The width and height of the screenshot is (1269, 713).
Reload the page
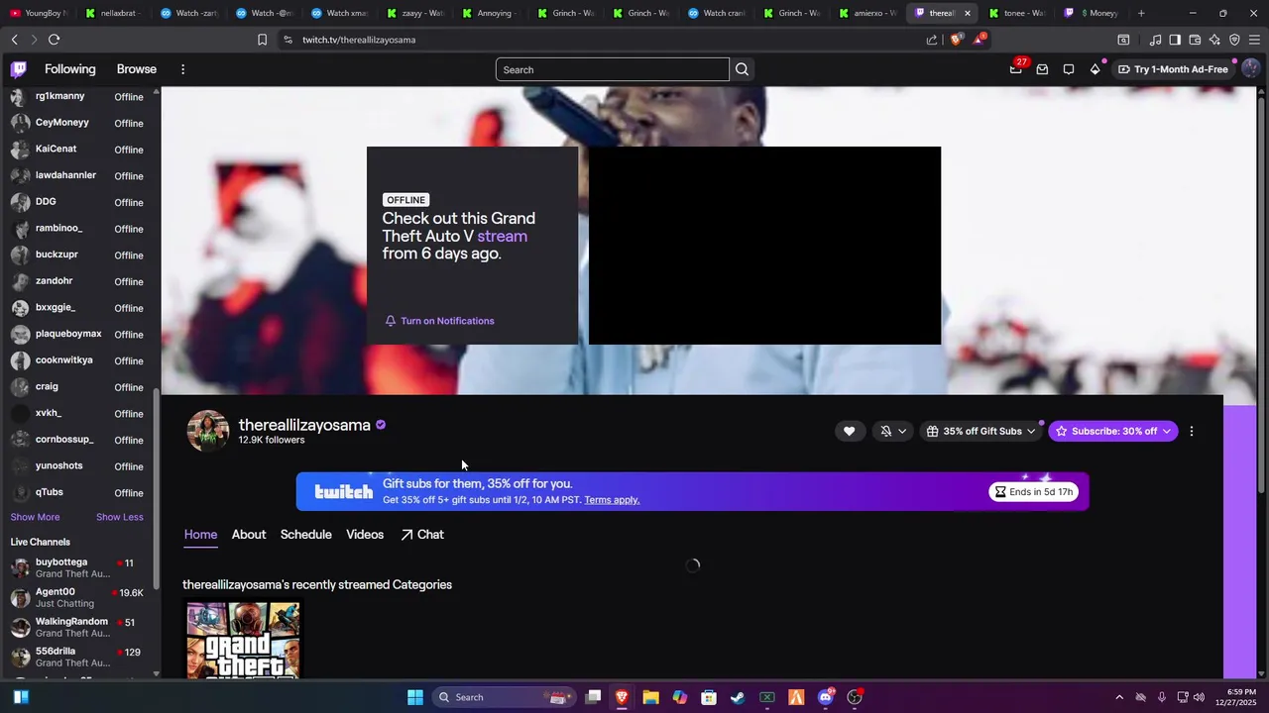[54, 40]
